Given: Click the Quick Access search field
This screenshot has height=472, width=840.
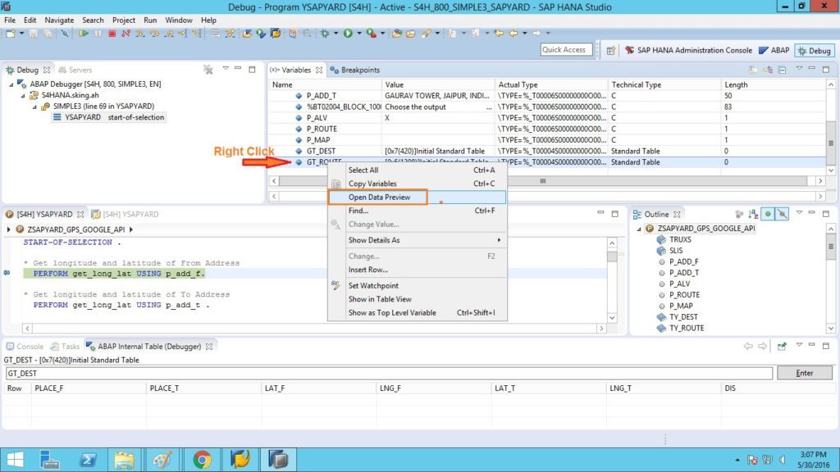Looking at the screenshot, I should point(566,50).
